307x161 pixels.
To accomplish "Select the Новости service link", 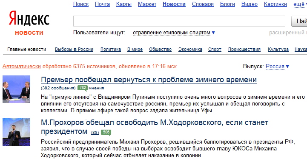I will 174,4.
